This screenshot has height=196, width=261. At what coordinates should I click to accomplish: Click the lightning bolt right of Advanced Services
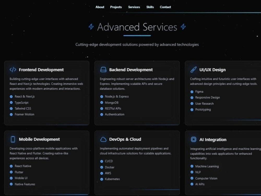pos(183,27)
